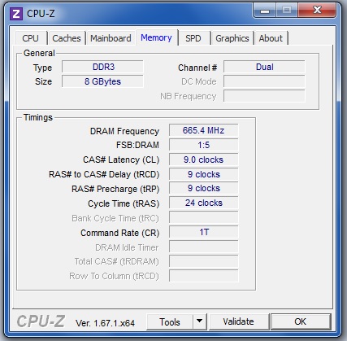Viewport: 347px width, 341px height.
Task: Click the empty NB Frequency field
Action: (x=264, y=96)
